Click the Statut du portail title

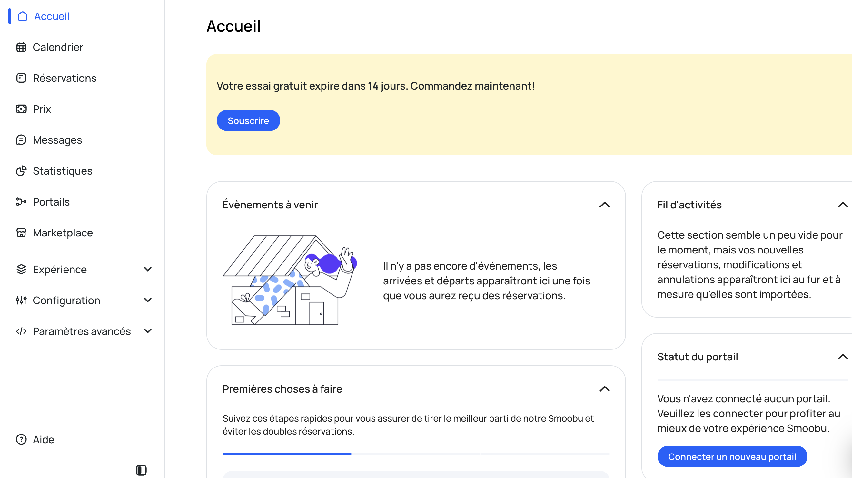[x=698, y=357]
